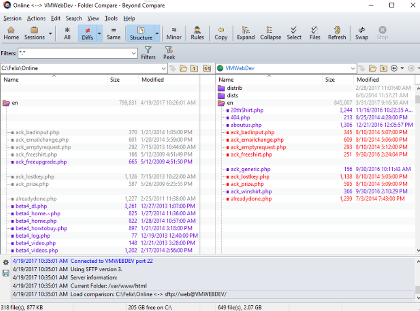Open the Tools menu
The height and width of the screenshot is (311, 420).
(111, 18)
